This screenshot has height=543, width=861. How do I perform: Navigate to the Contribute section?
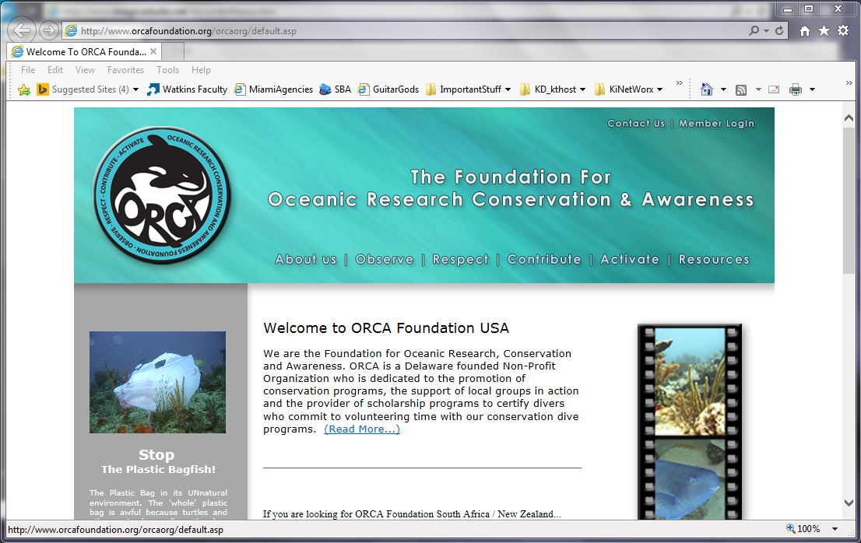pos(543,259)
